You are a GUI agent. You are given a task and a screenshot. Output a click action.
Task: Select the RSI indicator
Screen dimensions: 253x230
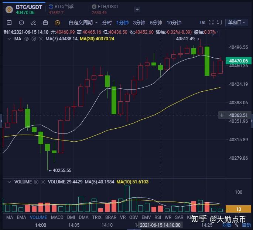point(158,217)
